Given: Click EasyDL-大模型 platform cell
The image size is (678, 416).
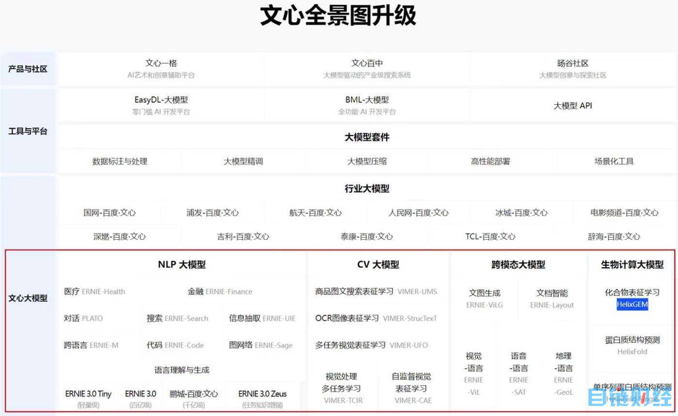Looking at the screenshot, I should (161, 105).
